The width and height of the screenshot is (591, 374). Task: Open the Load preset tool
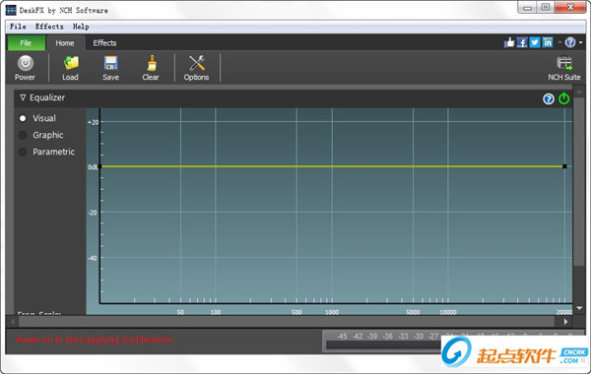[x=70, y=68]
